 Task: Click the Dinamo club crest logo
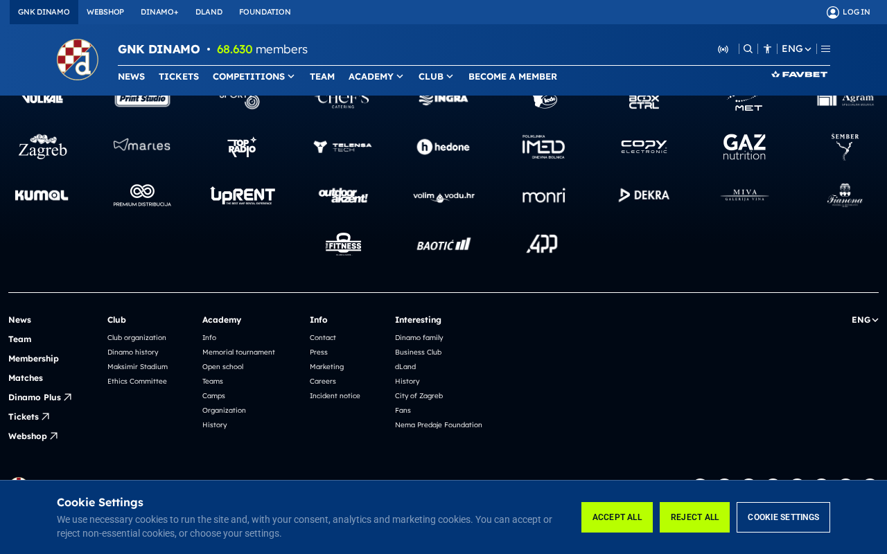(x=78, y=60)
